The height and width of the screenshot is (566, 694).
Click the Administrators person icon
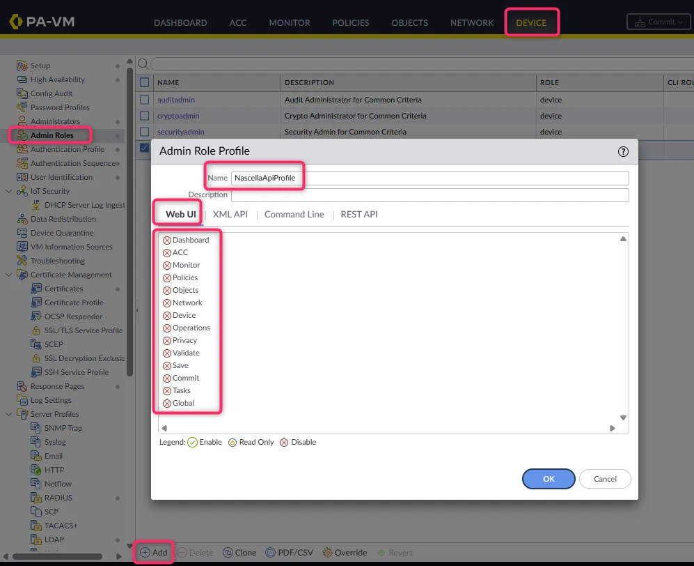pos(22,121)
